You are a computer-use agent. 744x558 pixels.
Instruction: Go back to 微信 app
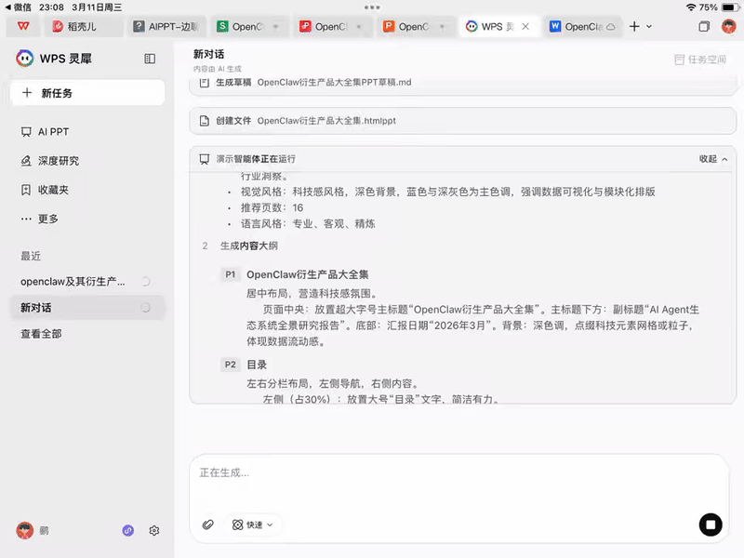tap(18, 7)
